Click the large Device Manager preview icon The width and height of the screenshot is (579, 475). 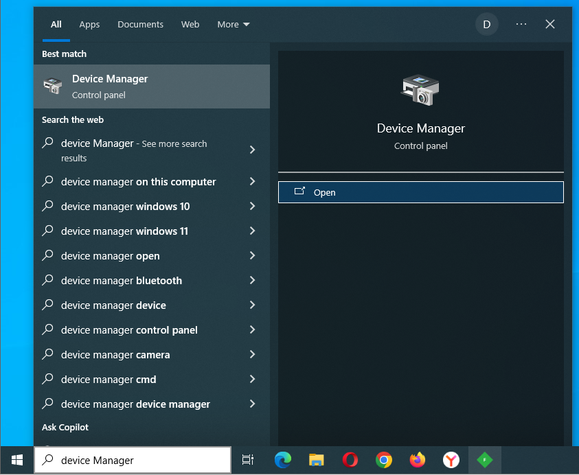(420, 90)
